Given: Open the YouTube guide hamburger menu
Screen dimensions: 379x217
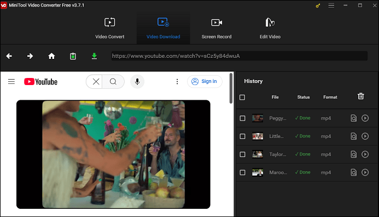Looking at the screenshot, I should click(11, 82).
